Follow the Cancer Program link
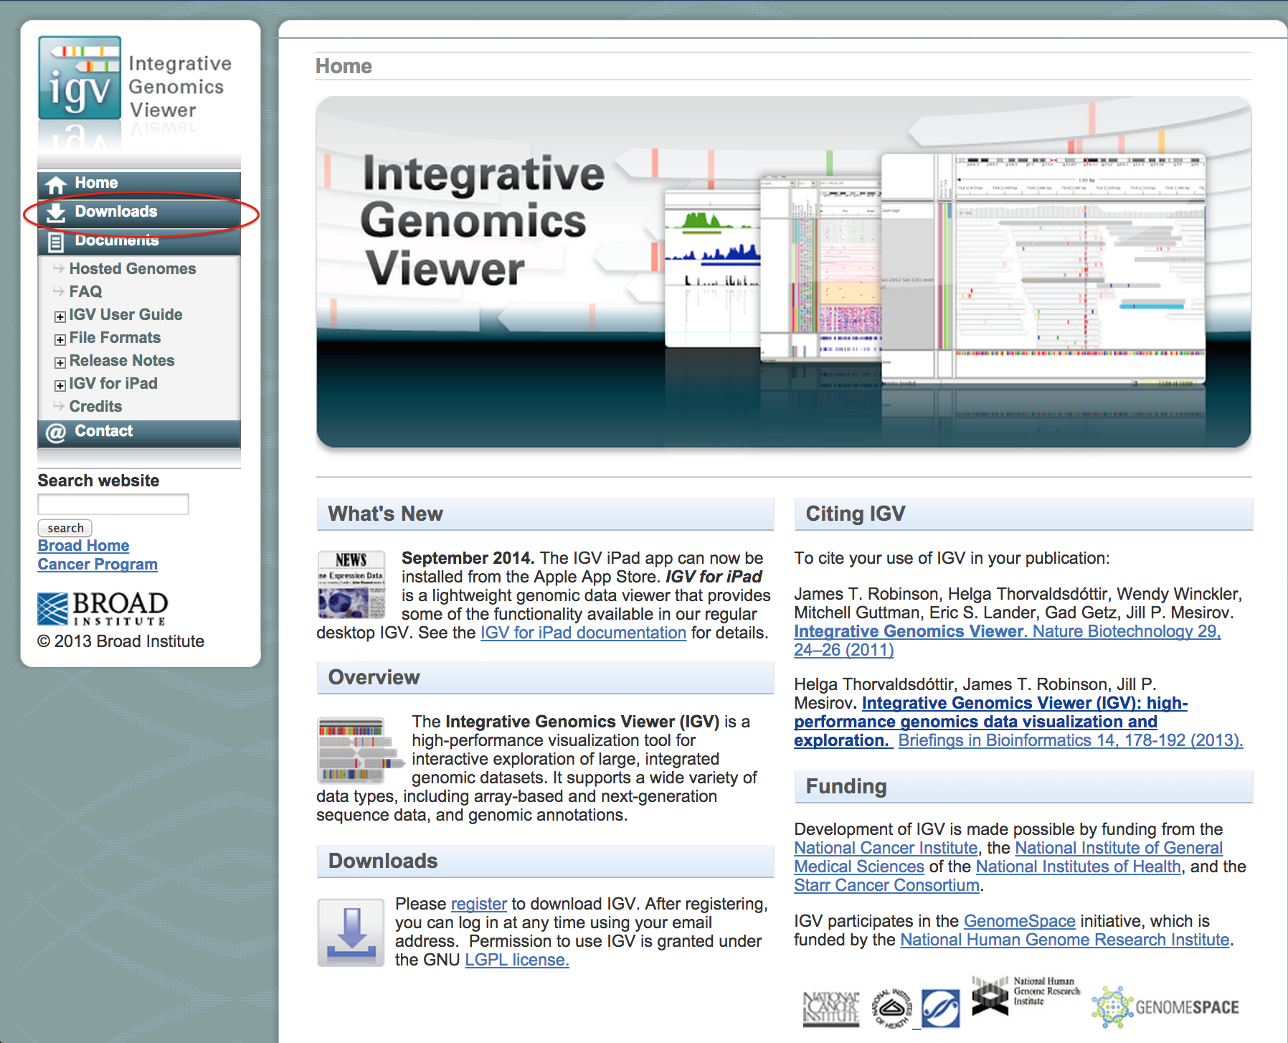The height and width of the screenshot is (1043, 1288). point(98,565)
